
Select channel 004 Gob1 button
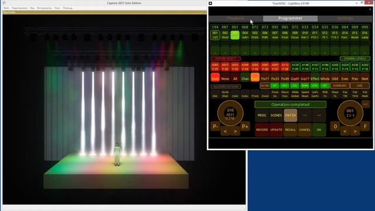pos(245,35)
